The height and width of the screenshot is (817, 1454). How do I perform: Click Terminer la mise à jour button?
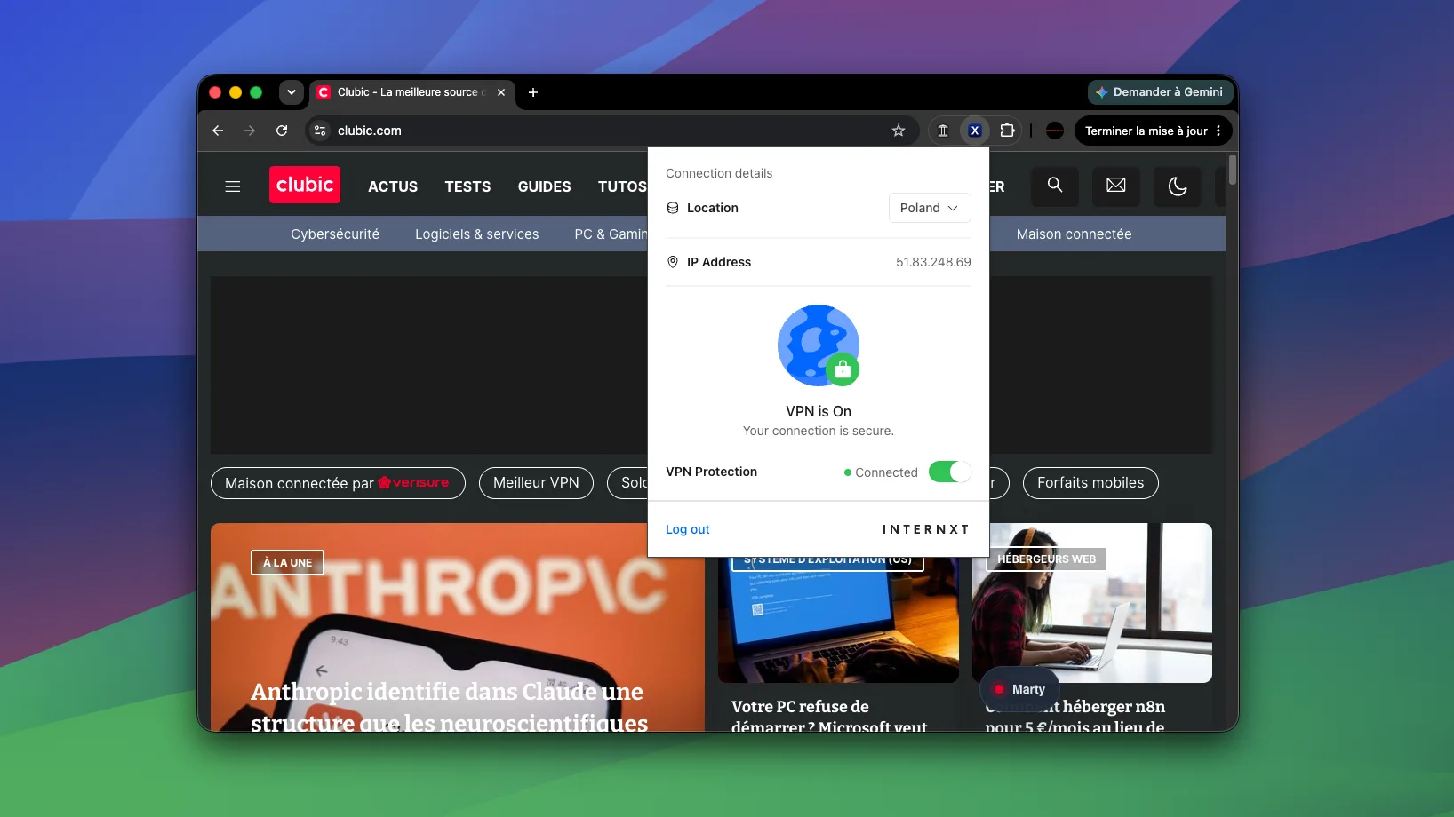1146,131
